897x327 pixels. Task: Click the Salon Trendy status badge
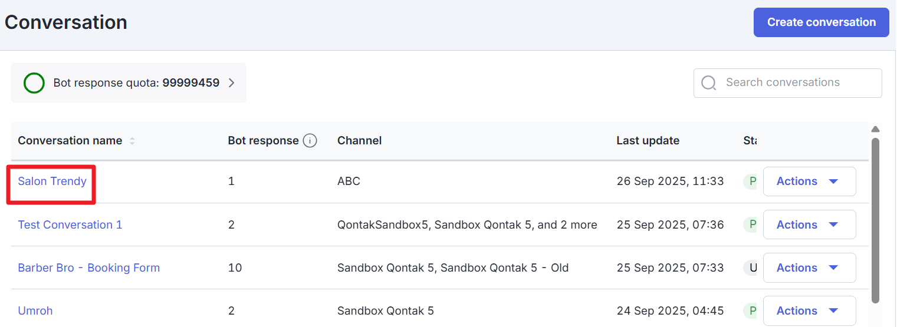[x=750, y=181]
